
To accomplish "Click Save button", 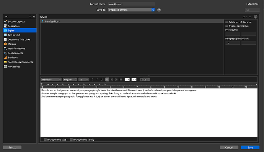I will [250, 147].
